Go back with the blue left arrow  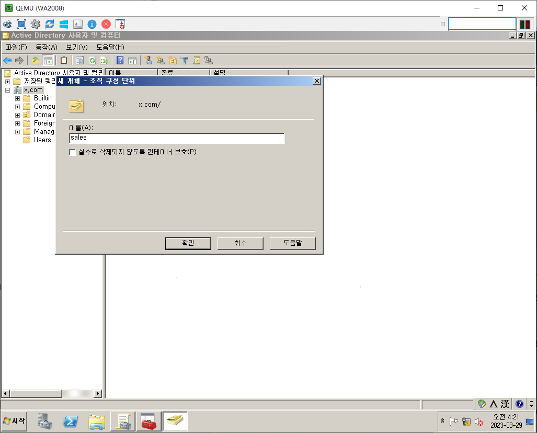point(7,61)
